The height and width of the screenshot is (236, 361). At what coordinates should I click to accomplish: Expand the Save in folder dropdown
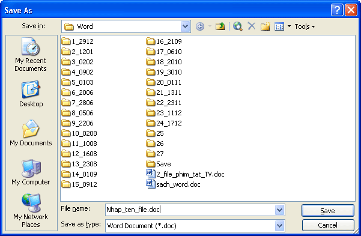(x=185, y=26)
